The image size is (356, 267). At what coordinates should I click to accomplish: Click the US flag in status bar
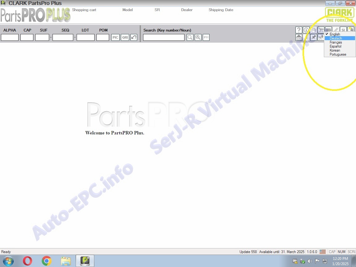[x=322, y=252]
